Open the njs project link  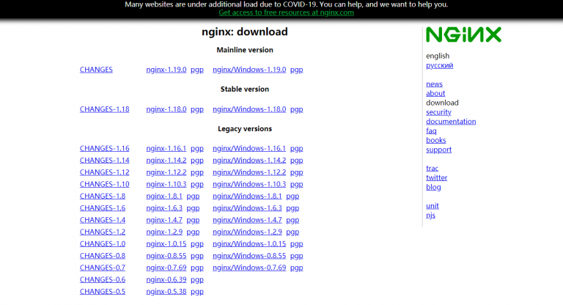(430, 216)
